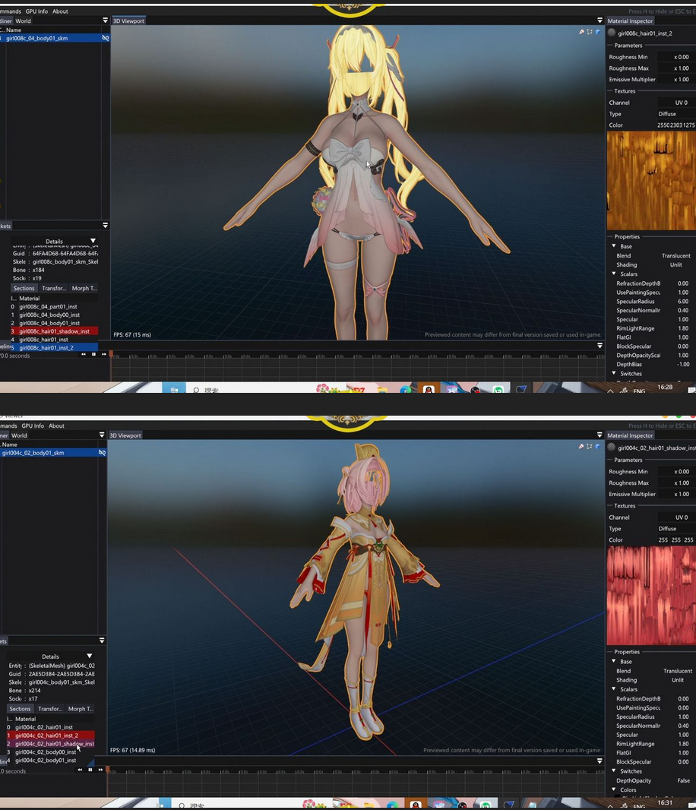Image resolution: width=696 pixels, height=810 pixels.
Task: Rewind timeline in bottom window
Action: (80, 770)
